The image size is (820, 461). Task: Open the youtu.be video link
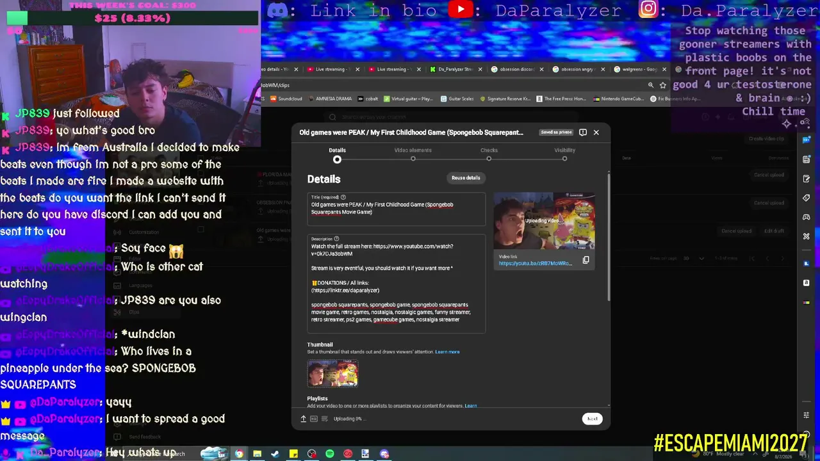point(535,263)
